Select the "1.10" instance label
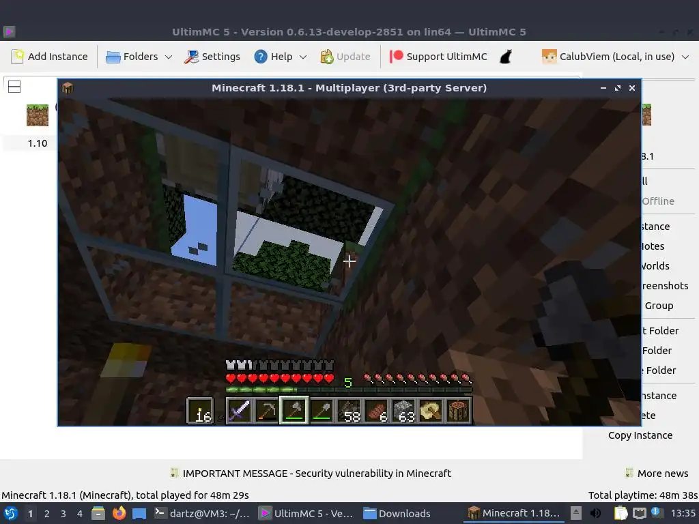 [38, 143]
